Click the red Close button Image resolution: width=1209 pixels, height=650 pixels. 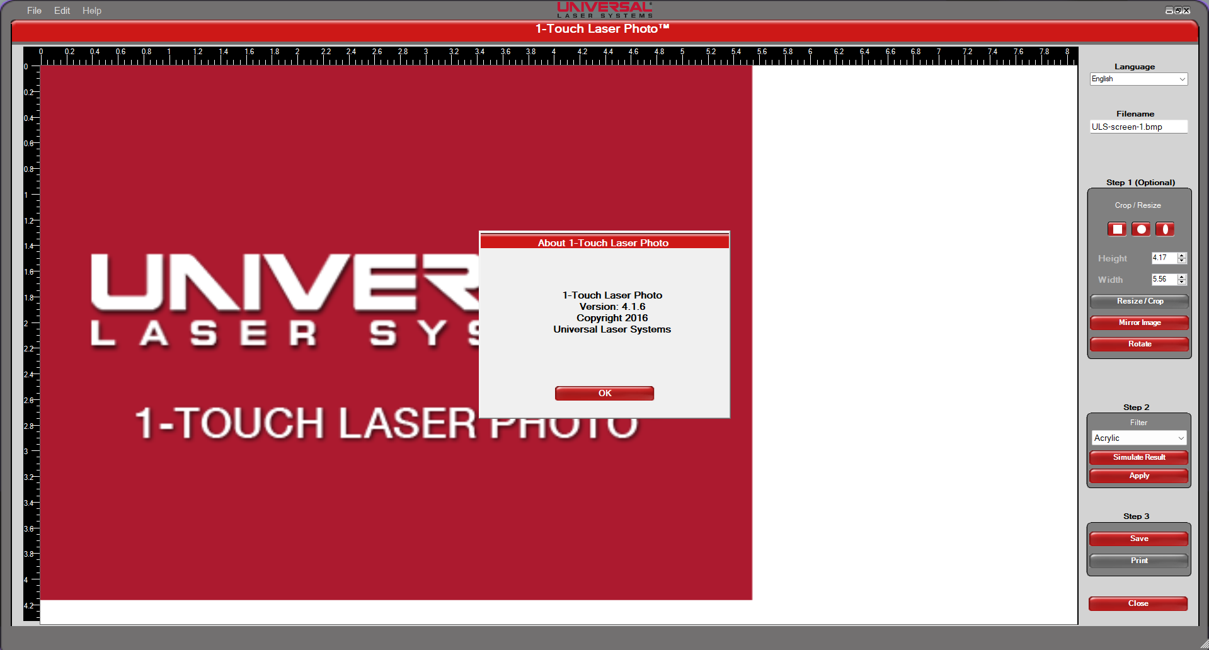pyautogui.click(x=1138, y=603)
